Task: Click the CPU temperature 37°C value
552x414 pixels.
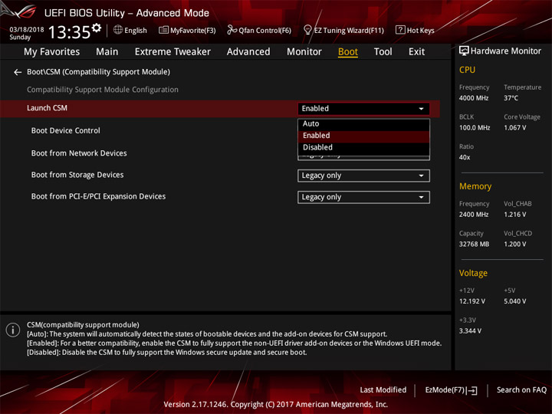Action: click(511, 98)
